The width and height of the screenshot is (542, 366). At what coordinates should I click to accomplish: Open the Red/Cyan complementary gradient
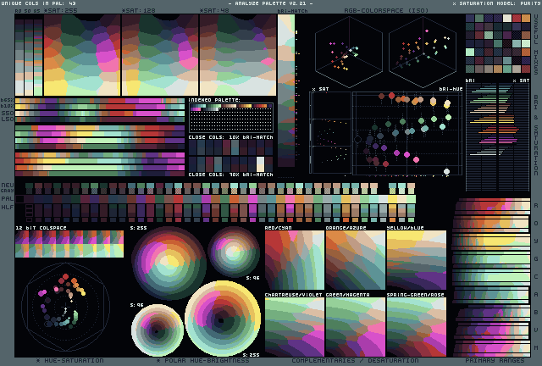pos(294,261)
